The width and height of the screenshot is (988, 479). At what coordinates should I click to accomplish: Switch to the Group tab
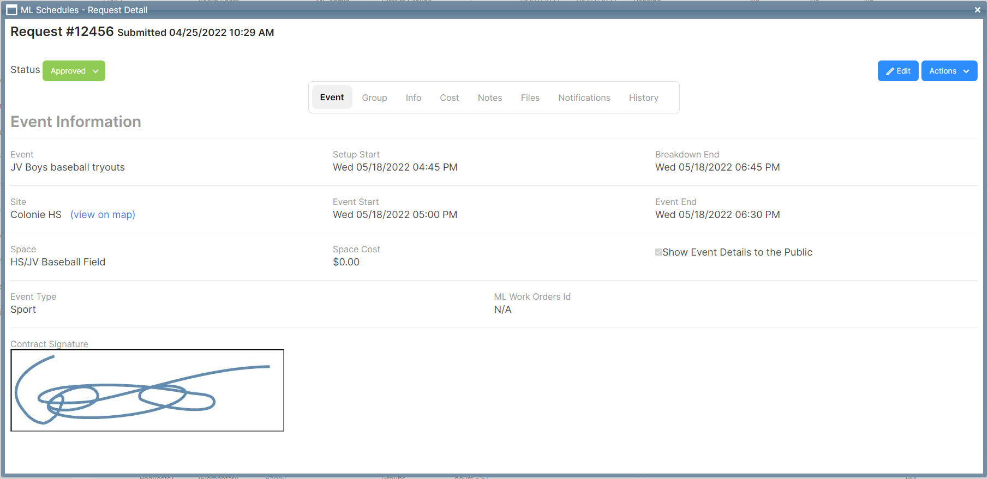[x=374, y=98]
